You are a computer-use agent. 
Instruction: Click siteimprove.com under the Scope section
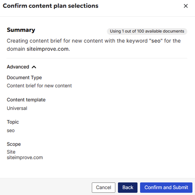[x=25, y=157]
